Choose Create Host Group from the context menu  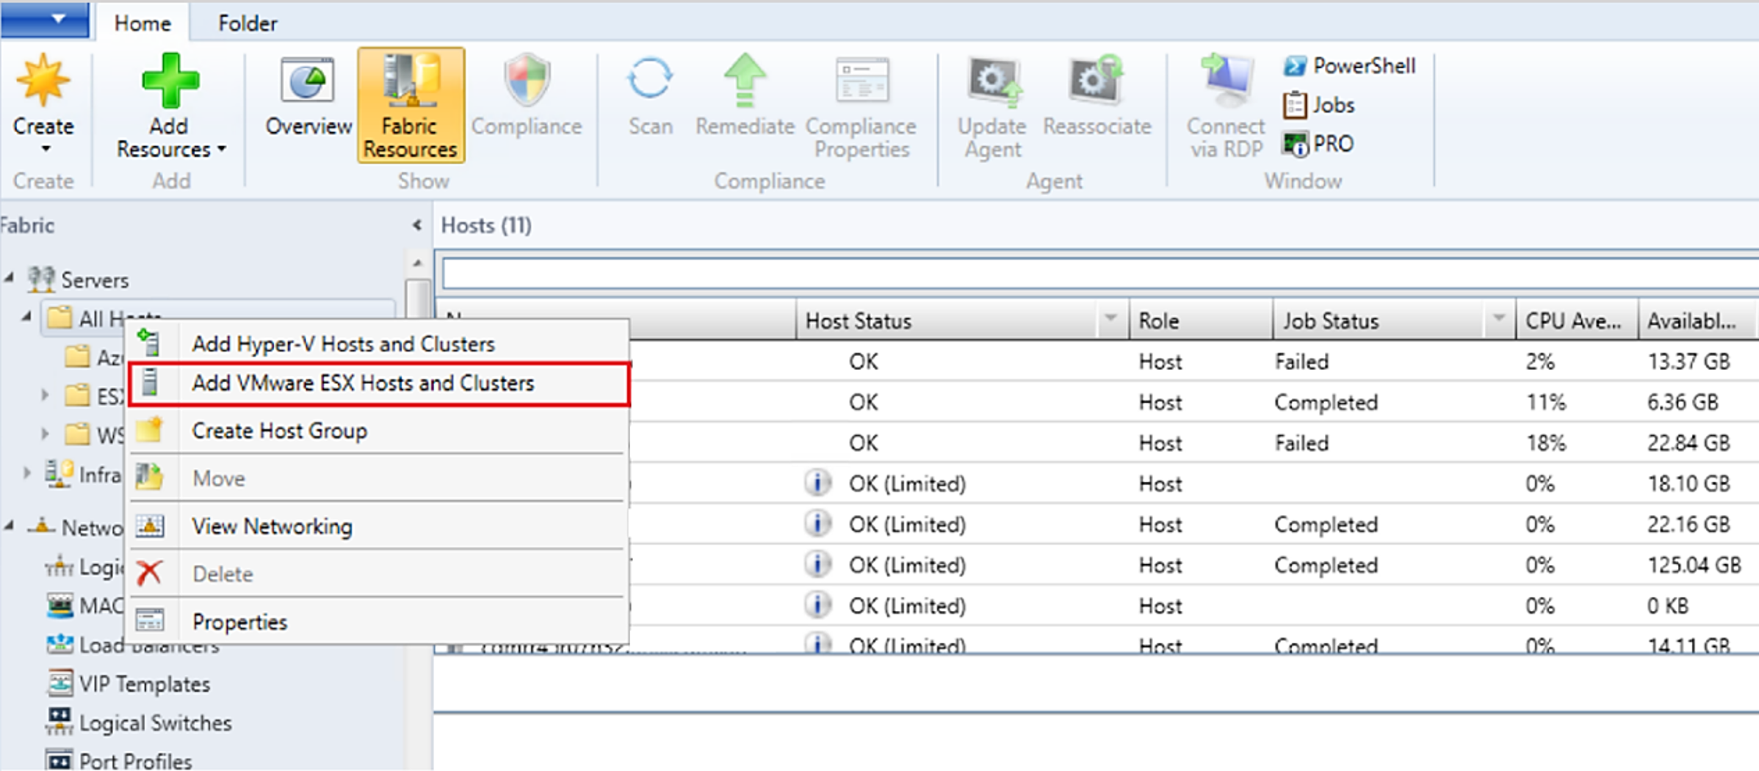[280, 431]
